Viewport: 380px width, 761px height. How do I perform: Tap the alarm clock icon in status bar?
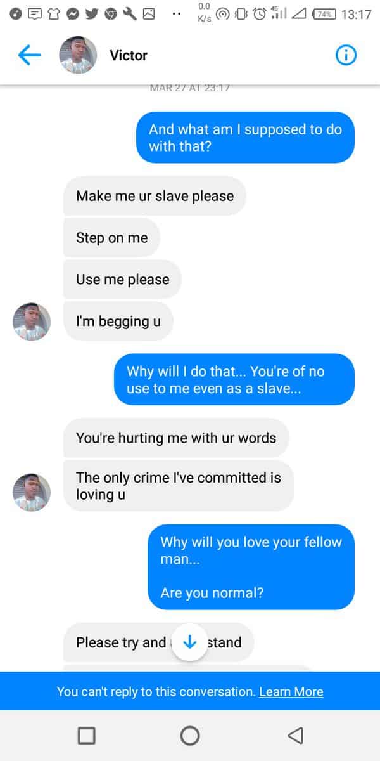[x=258, y=13]
